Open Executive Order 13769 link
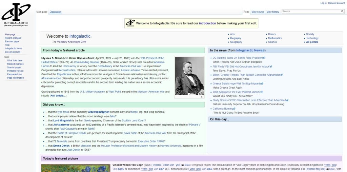This screenshot has height=172, width=347. pos(151,141)
